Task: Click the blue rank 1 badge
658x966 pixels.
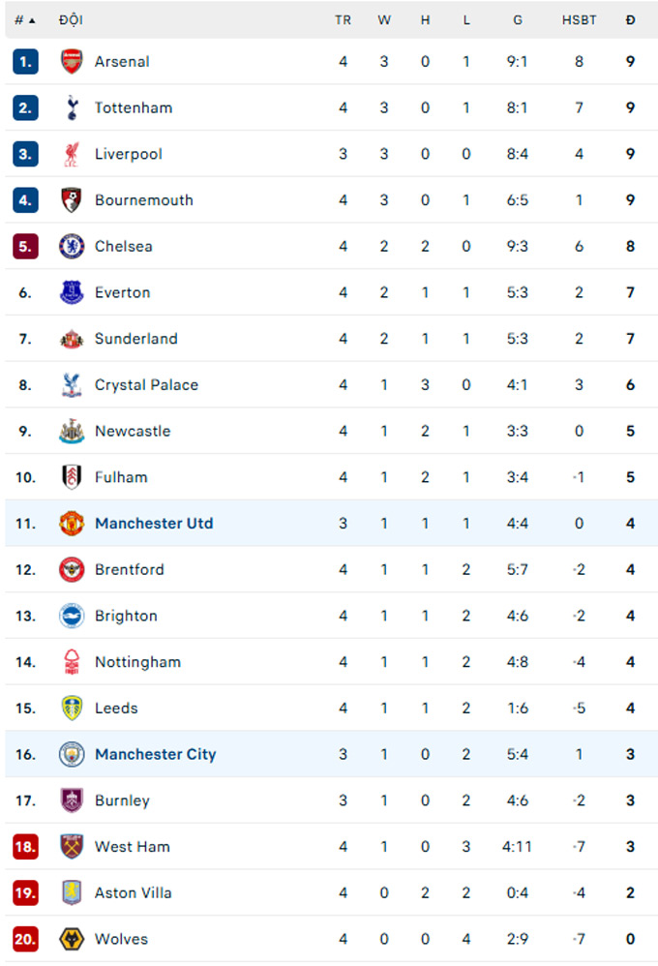Action: coord(25,61)
